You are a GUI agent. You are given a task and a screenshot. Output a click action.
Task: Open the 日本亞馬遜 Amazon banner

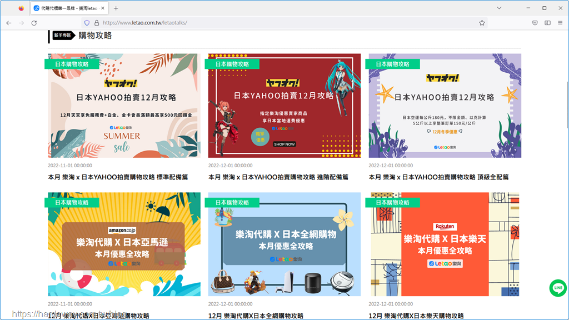124,244
